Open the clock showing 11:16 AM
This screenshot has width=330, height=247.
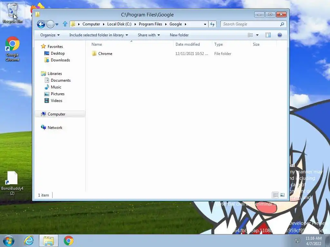tap(314, 241)
